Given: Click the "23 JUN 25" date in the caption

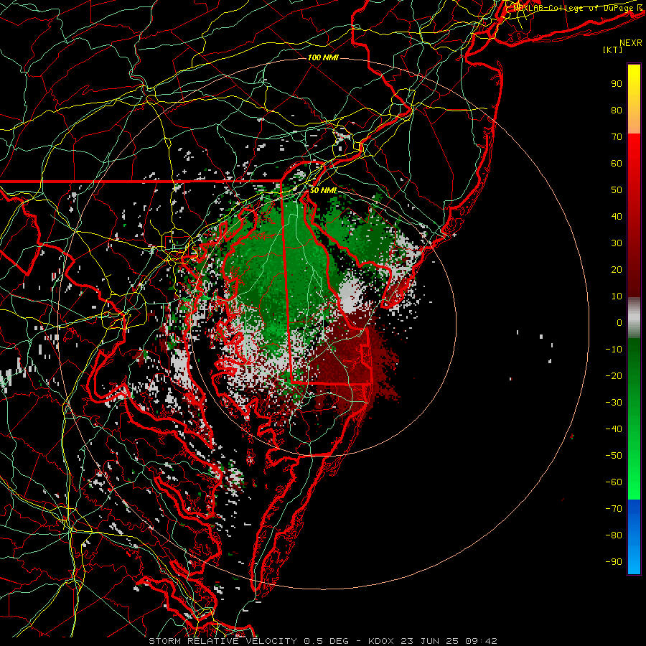Looking at the screenshot, I should [x=430, y=641].
